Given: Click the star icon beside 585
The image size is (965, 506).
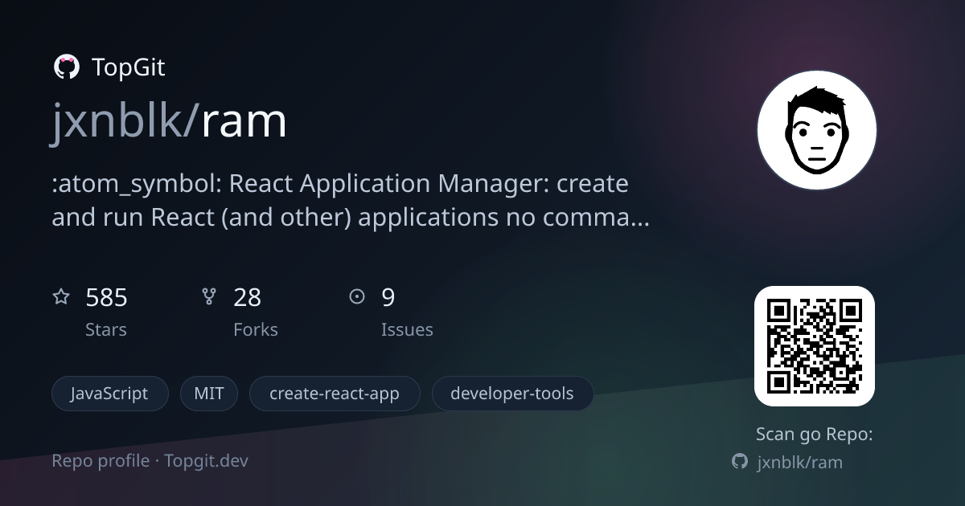Looking at the screenshot, I should point(61,297).
